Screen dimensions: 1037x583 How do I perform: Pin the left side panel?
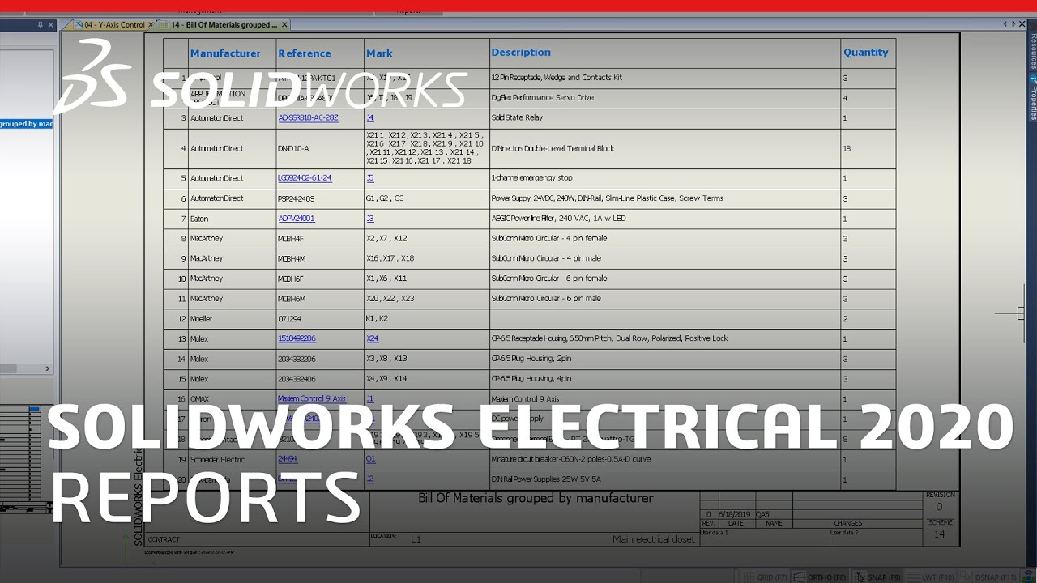point(41,25)
